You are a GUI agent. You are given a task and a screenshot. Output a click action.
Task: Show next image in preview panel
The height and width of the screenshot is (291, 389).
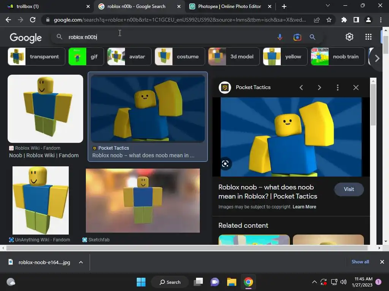point(319,88)
